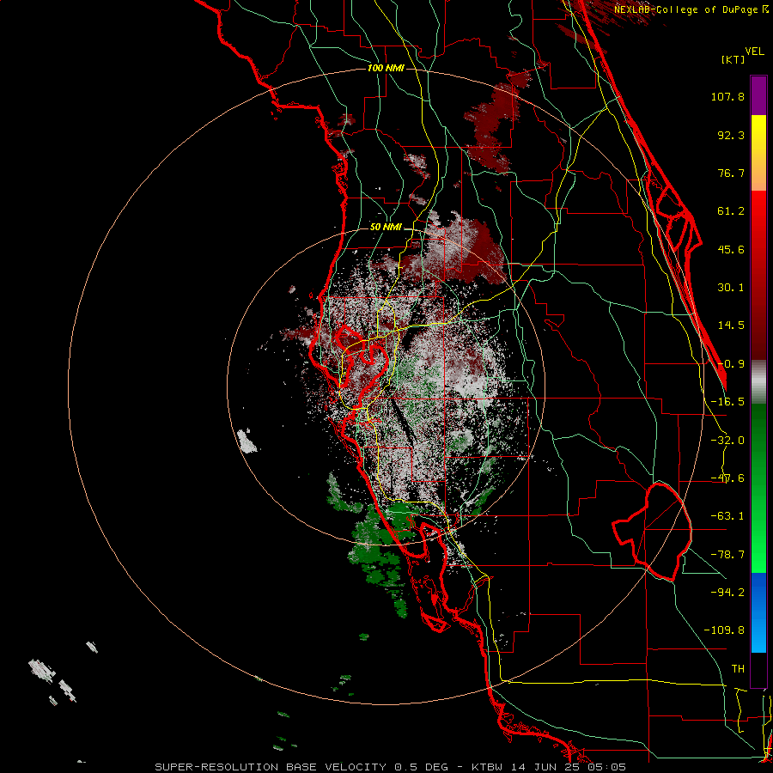
Task: Click the 107.8 velocity scale value
Action: [x=727, y=96]
